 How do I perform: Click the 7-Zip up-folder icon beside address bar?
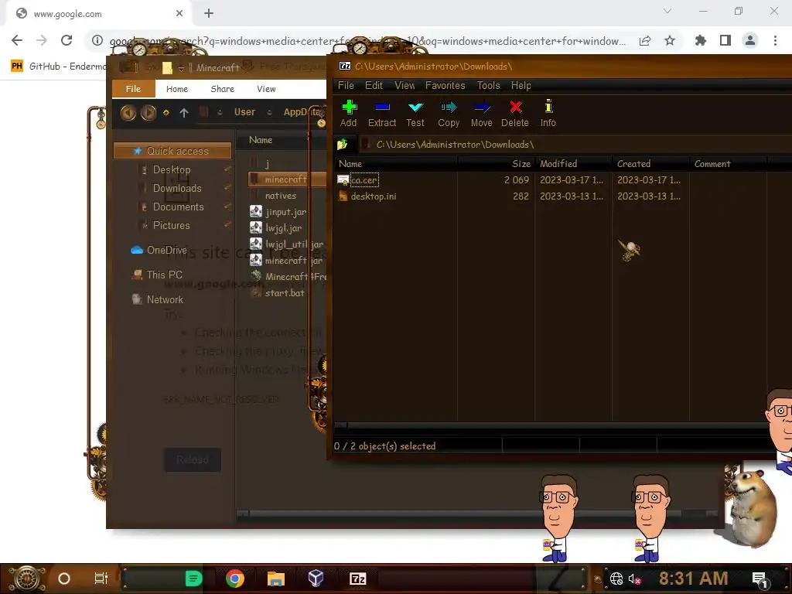(x=343, y=145)
